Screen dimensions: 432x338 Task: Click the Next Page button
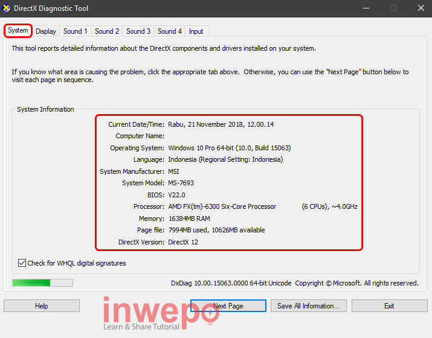coord(228,306)
